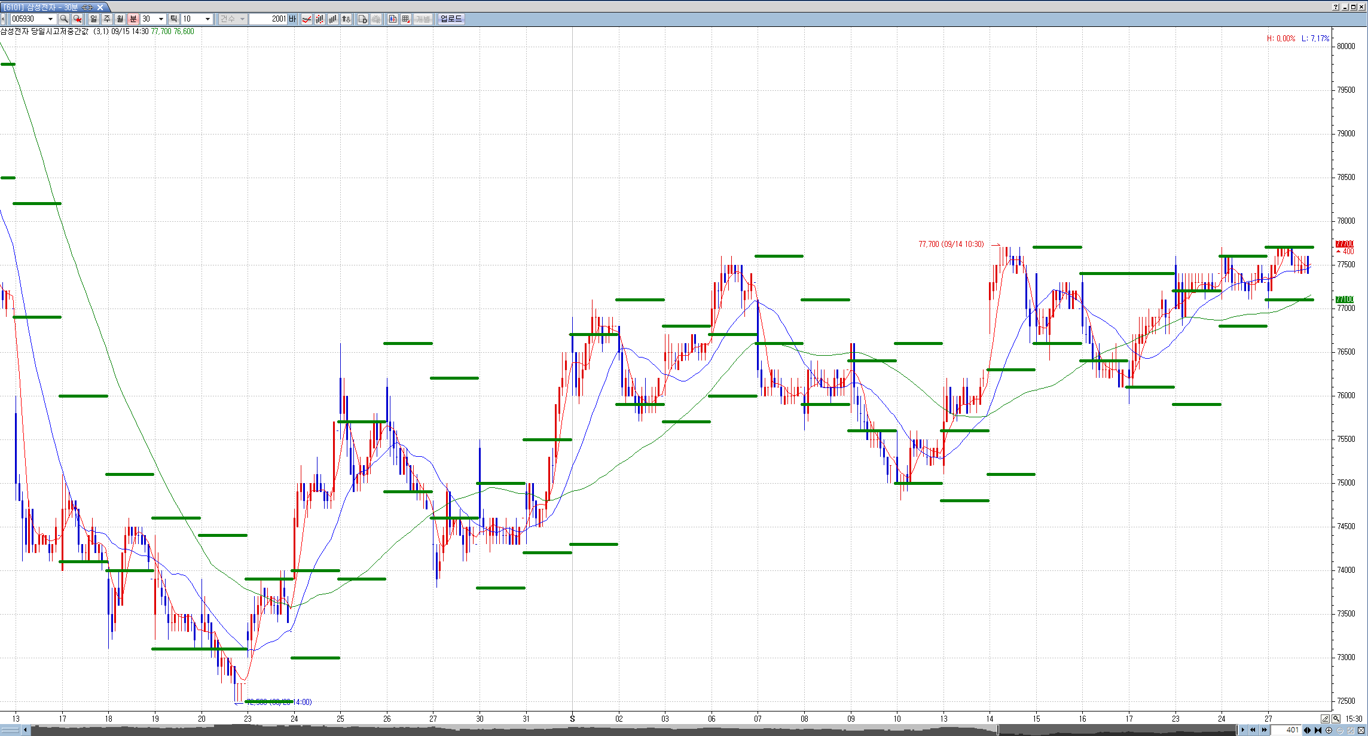This screenshot has height=736, width=1368.
Task: Click the 401 bar count field
Action: coord(1285,730)
